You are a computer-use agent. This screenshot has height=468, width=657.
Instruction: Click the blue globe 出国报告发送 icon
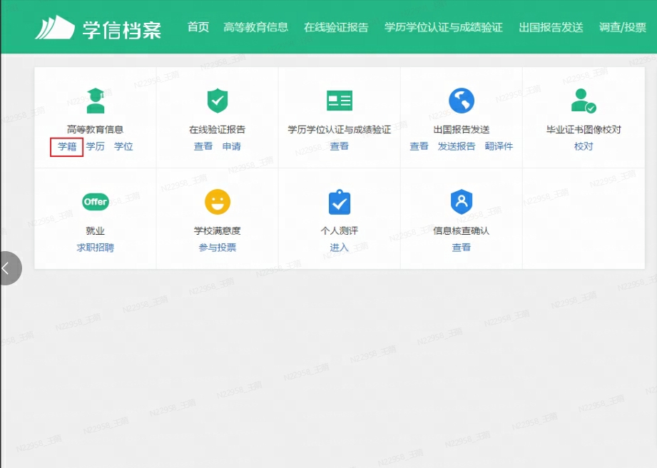(x=461, y=101)
